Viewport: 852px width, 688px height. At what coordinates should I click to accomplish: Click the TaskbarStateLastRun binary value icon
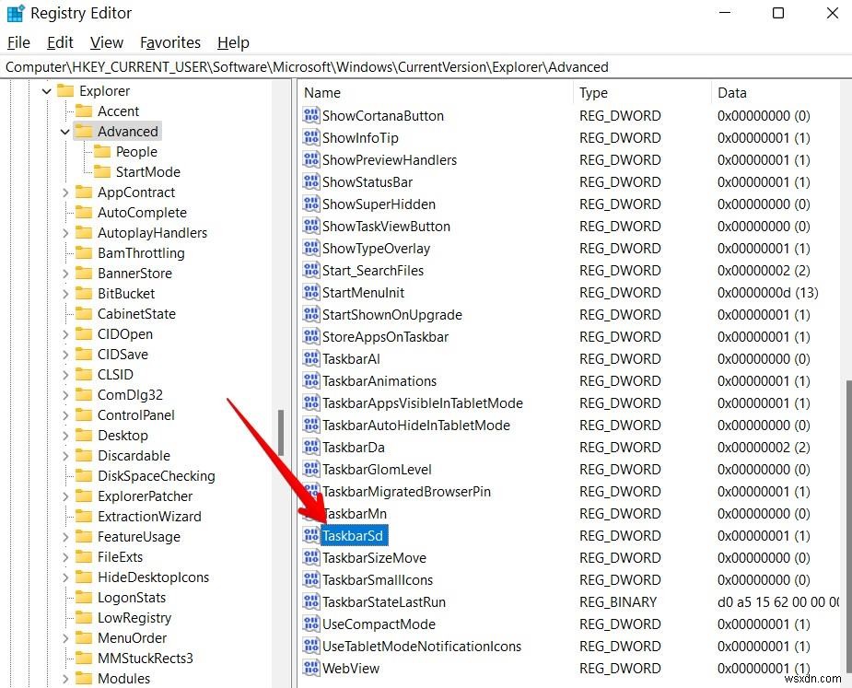coord(310,601)
